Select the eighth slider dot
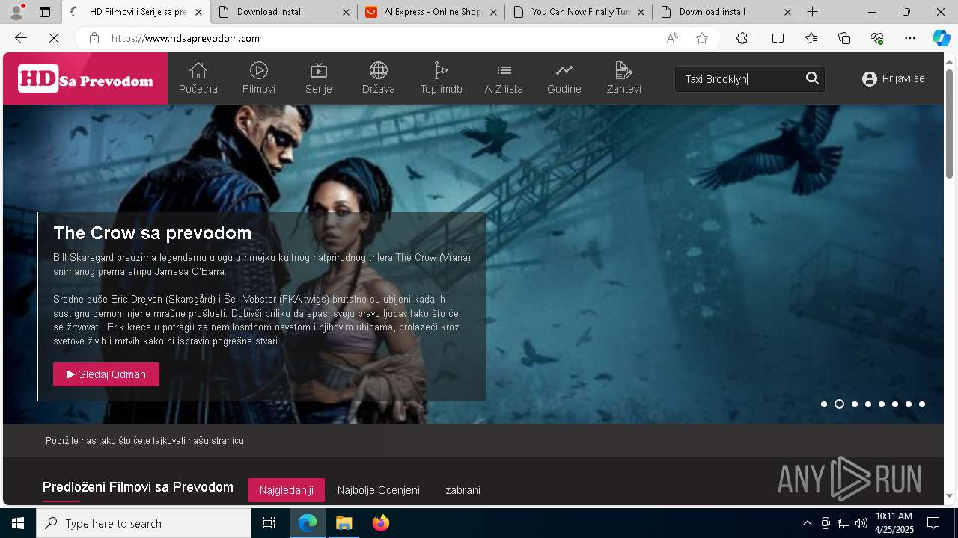The width and height of the screenshot is (958, 538). (x=922, y=404)
